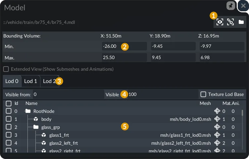The image size is (249, 159).
Task: Select the glass1_frt node name
Action: [59, 135]
